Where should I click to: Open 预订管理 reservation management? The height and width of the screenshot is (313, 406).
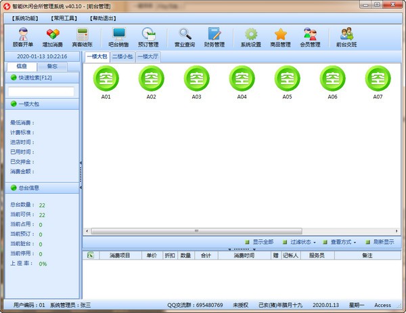coord(149,37)
